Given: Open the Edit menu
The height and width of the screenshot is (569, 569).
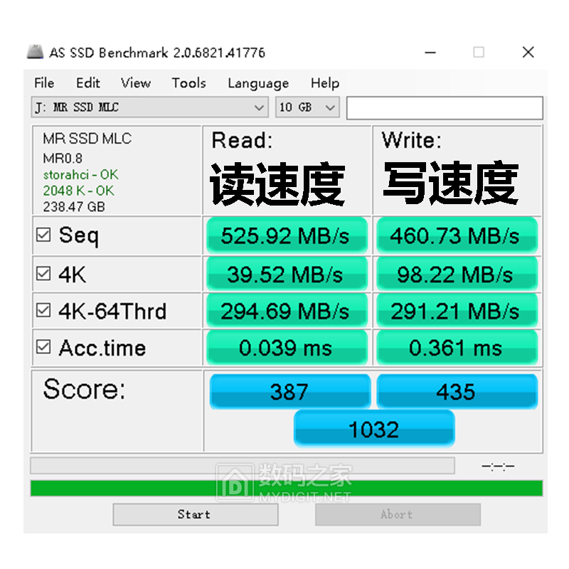Looking at the screenshot, I should [87, 83].
